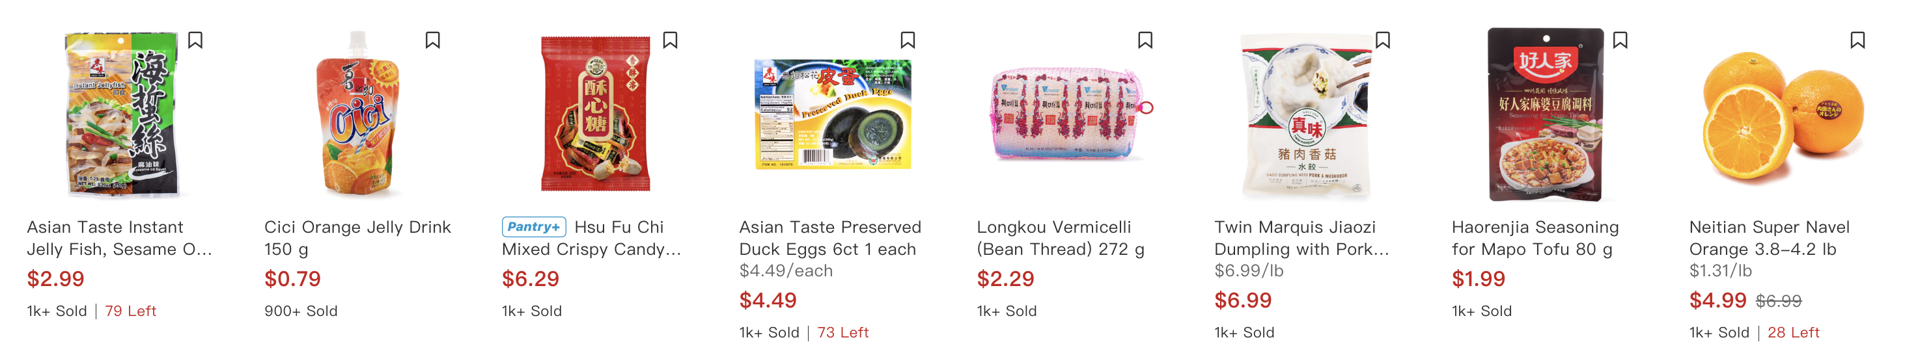Click the Pantry+ badge on Hsu Fu Chi
The image size is (1905, 355).
pyautogui.click(x=533, y=226)
